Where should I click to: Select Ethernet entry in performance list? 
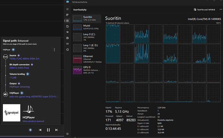[87, 59]
